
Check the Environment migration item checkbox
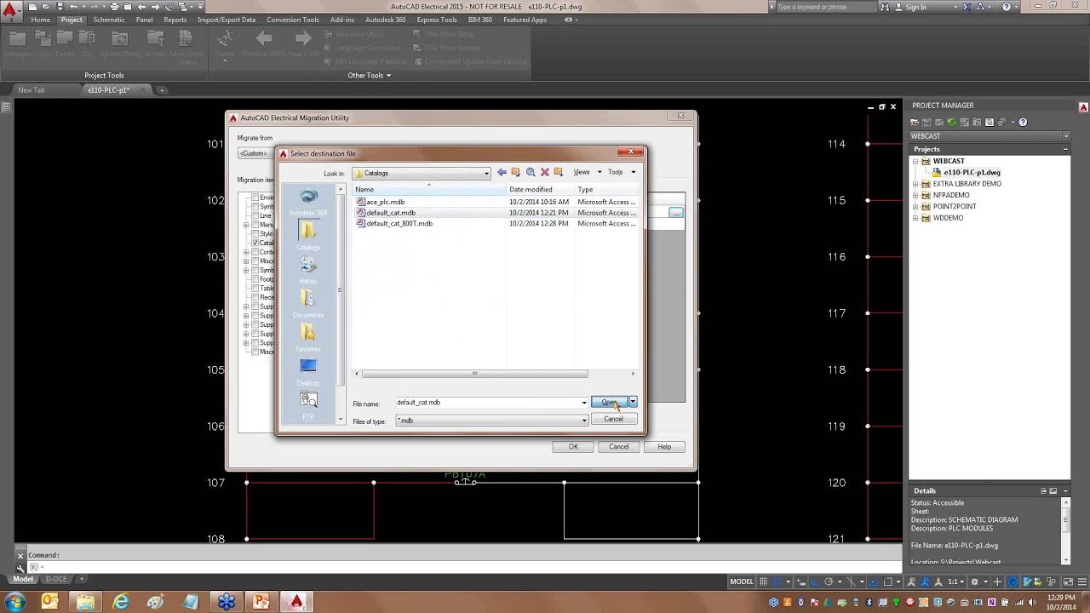tap(255, 198)
